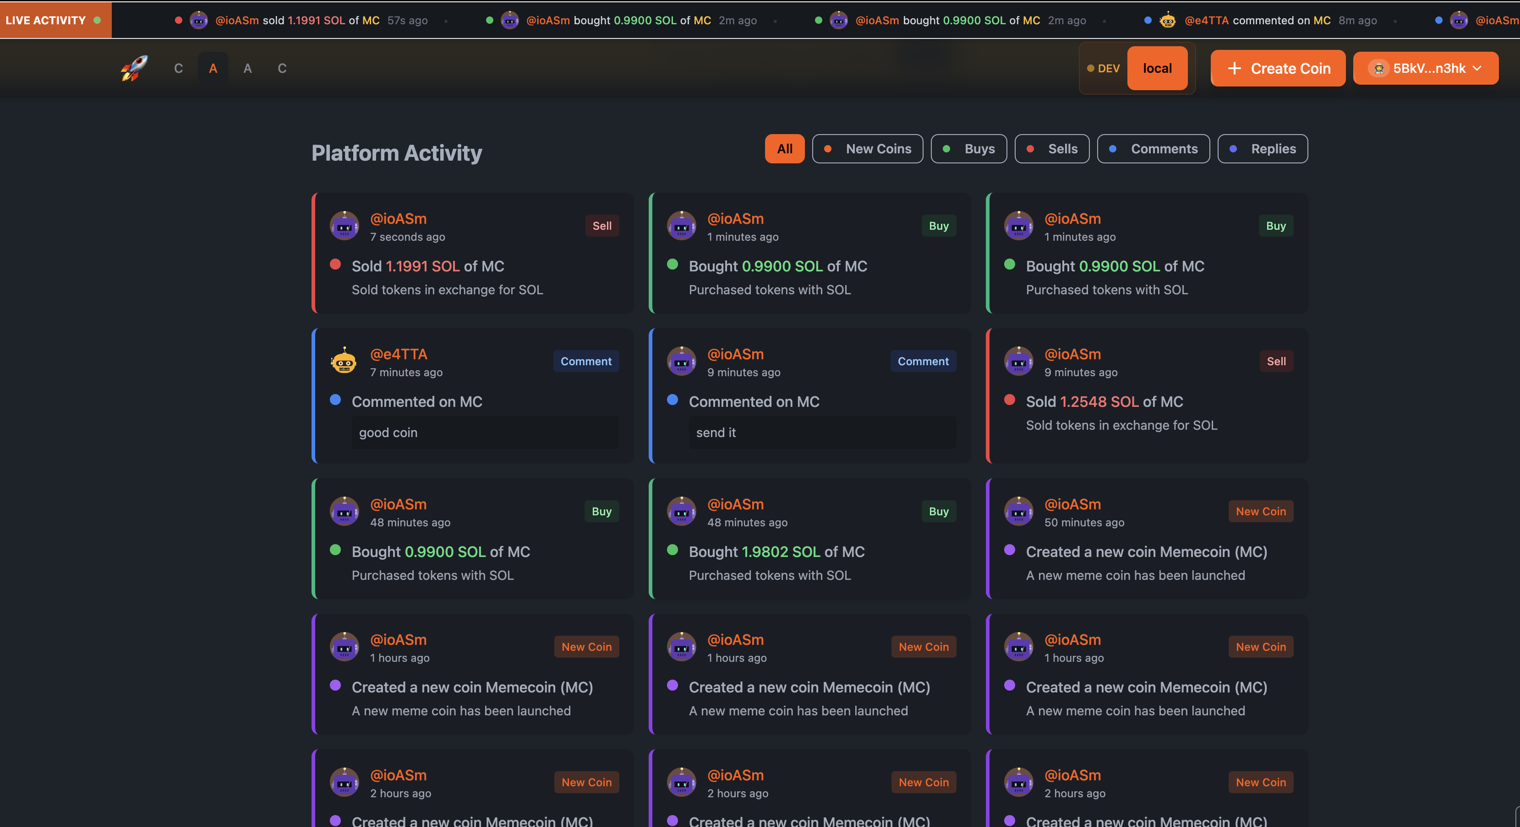
Task: Click yellow robot avatar on @e4TTA card
Action: point(344,362)
